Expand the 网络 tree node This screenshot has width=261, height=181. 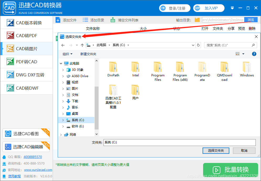click(x=61, y=134)
